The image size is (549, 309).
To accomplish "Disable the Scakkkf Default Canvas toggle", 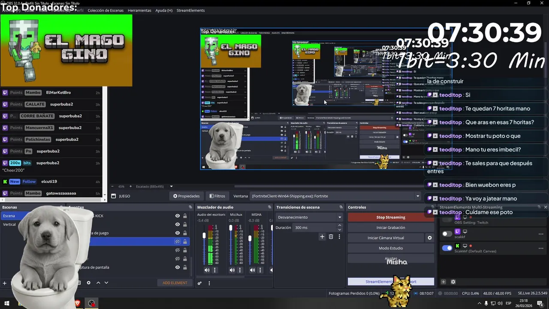I will click(447, 248).
